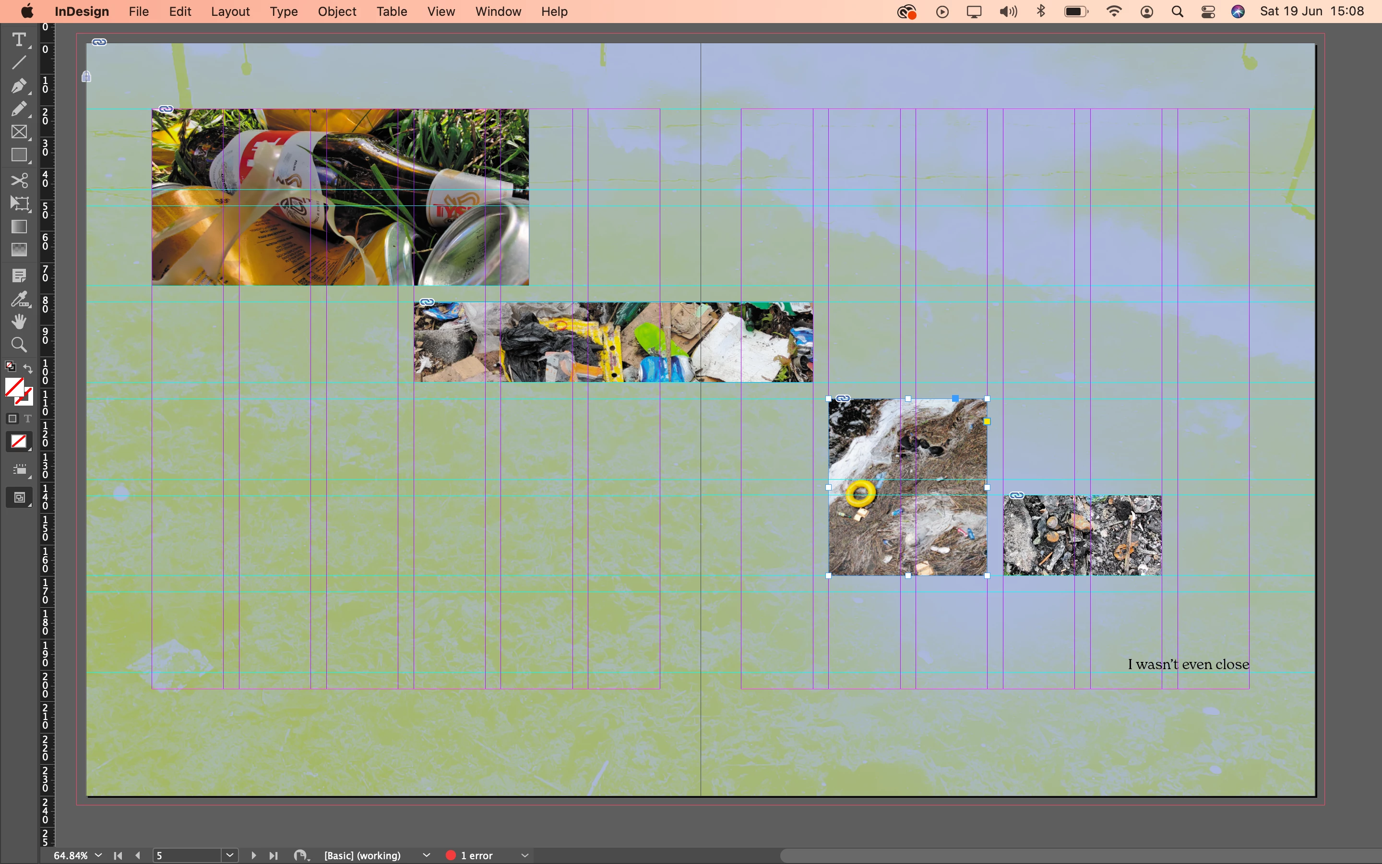Toggle formatting affects text

point(27,419)
